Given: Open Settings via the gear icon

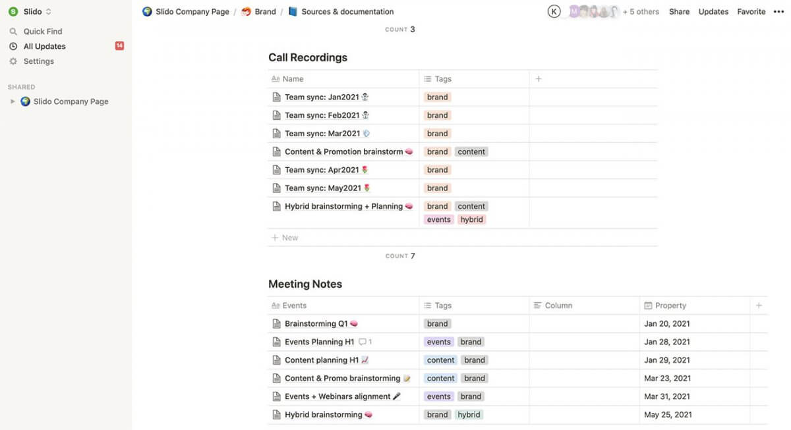Looking at the screenshot, I should (14, 61).
